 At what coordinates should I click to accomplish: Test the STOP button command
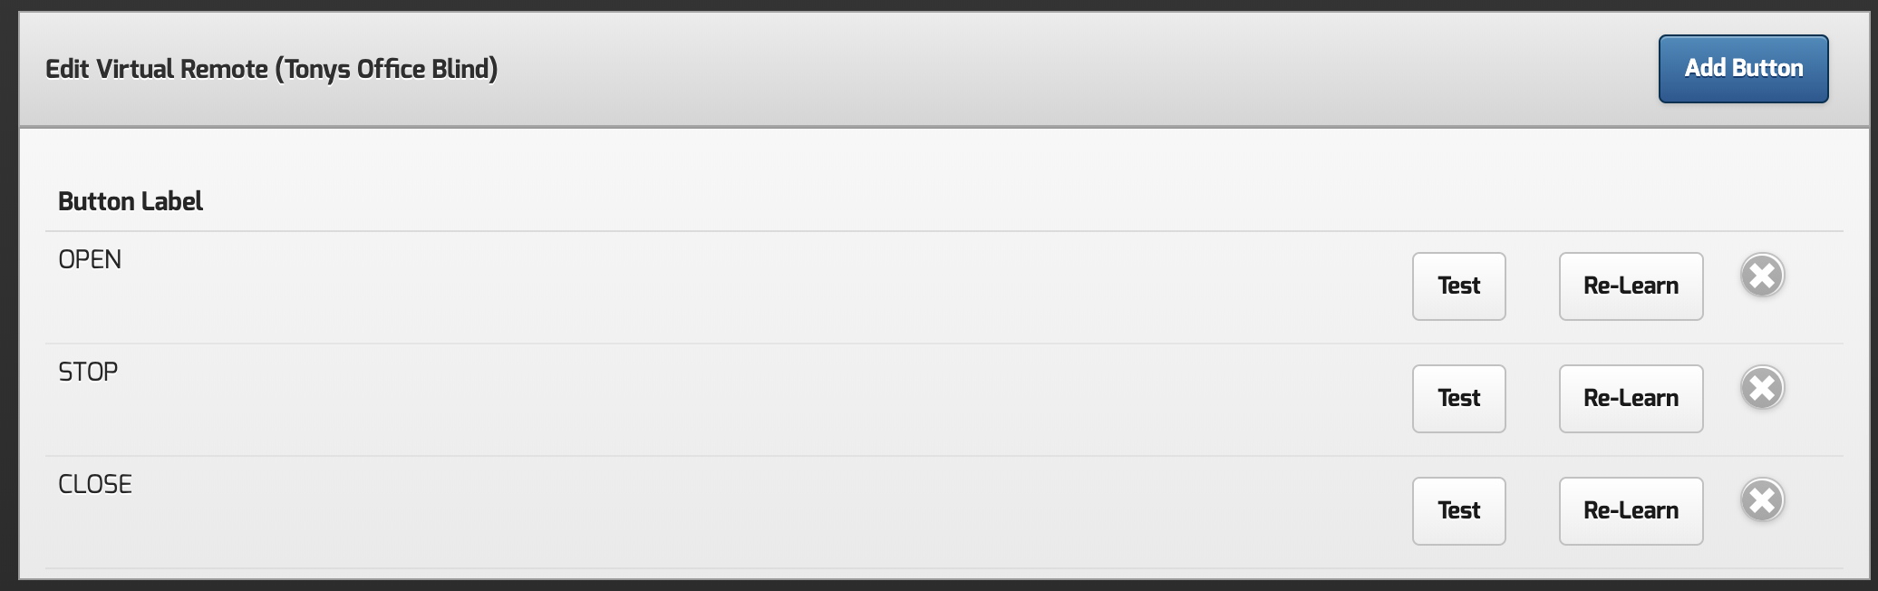pyautogui.click(x=1458, y=399)
